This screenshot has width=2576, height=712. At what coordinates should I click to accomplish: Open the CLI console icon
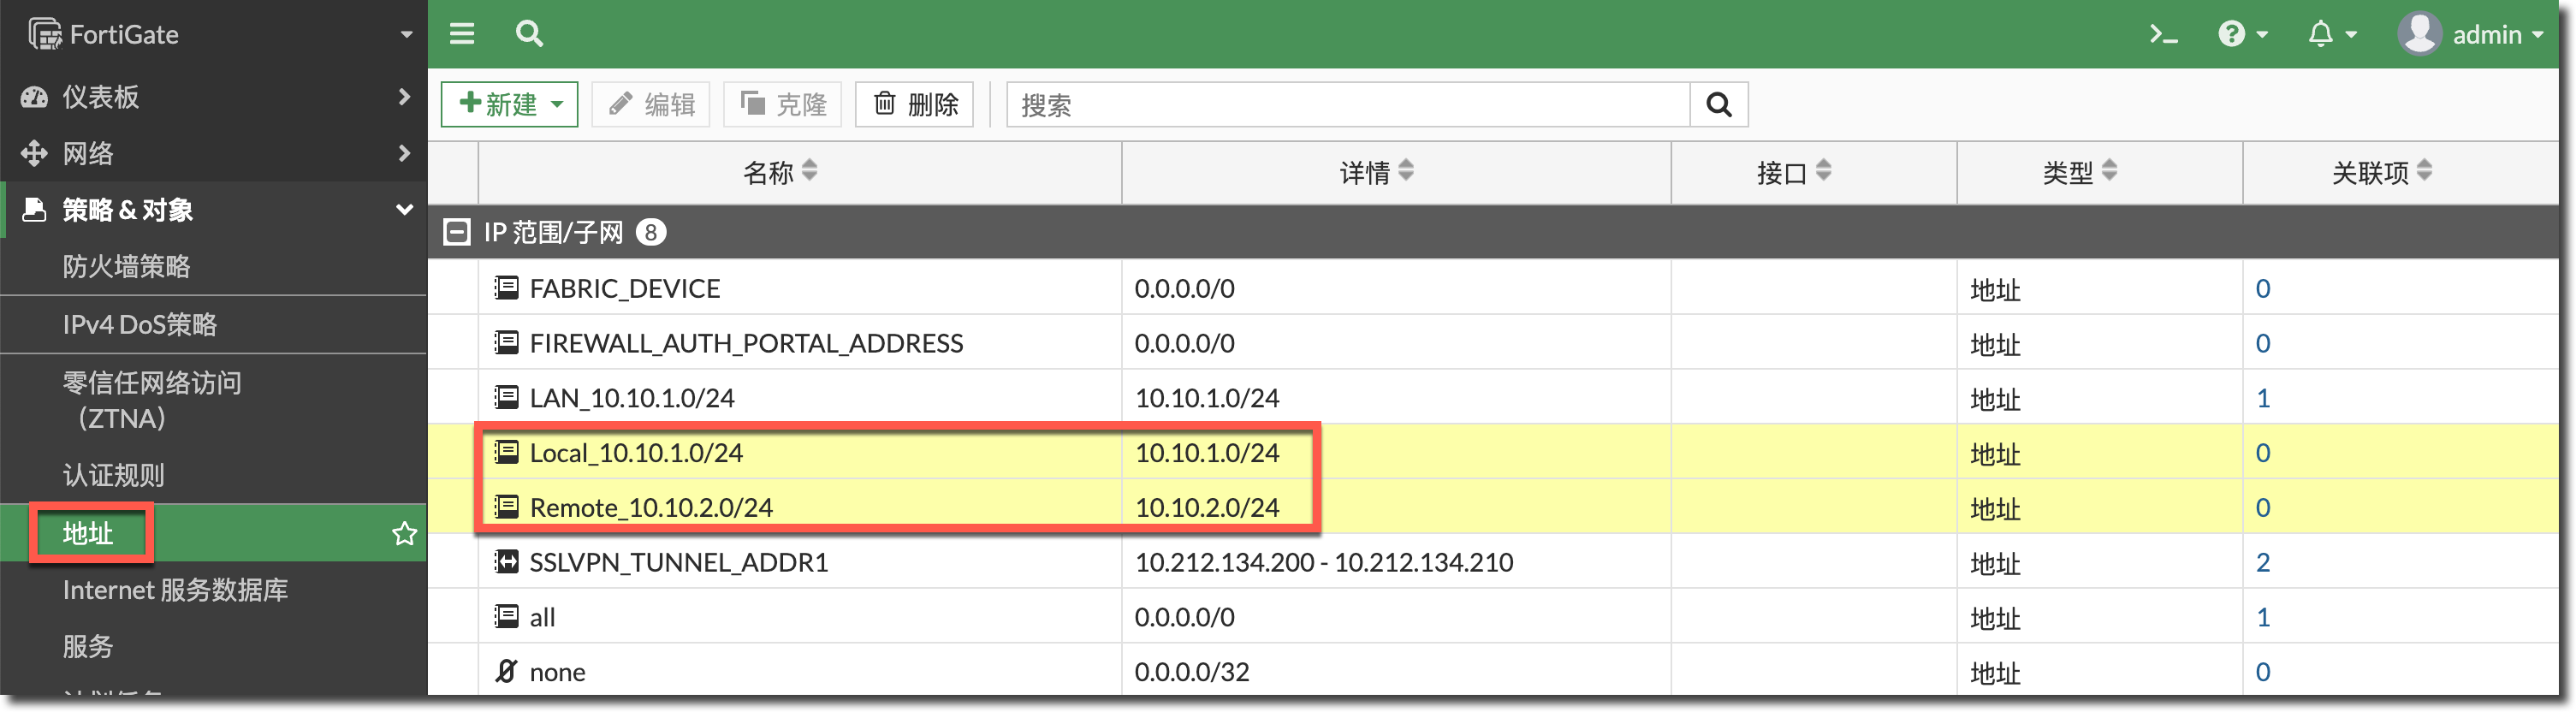coord(2163,34)
